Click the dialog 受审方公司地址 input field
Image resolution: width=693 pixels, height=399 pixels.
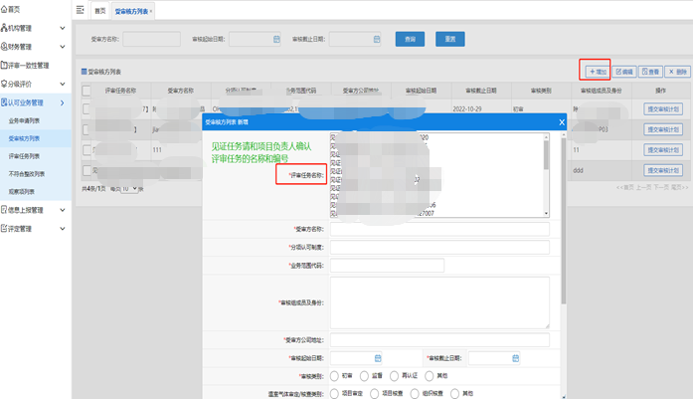coord(439,340)
